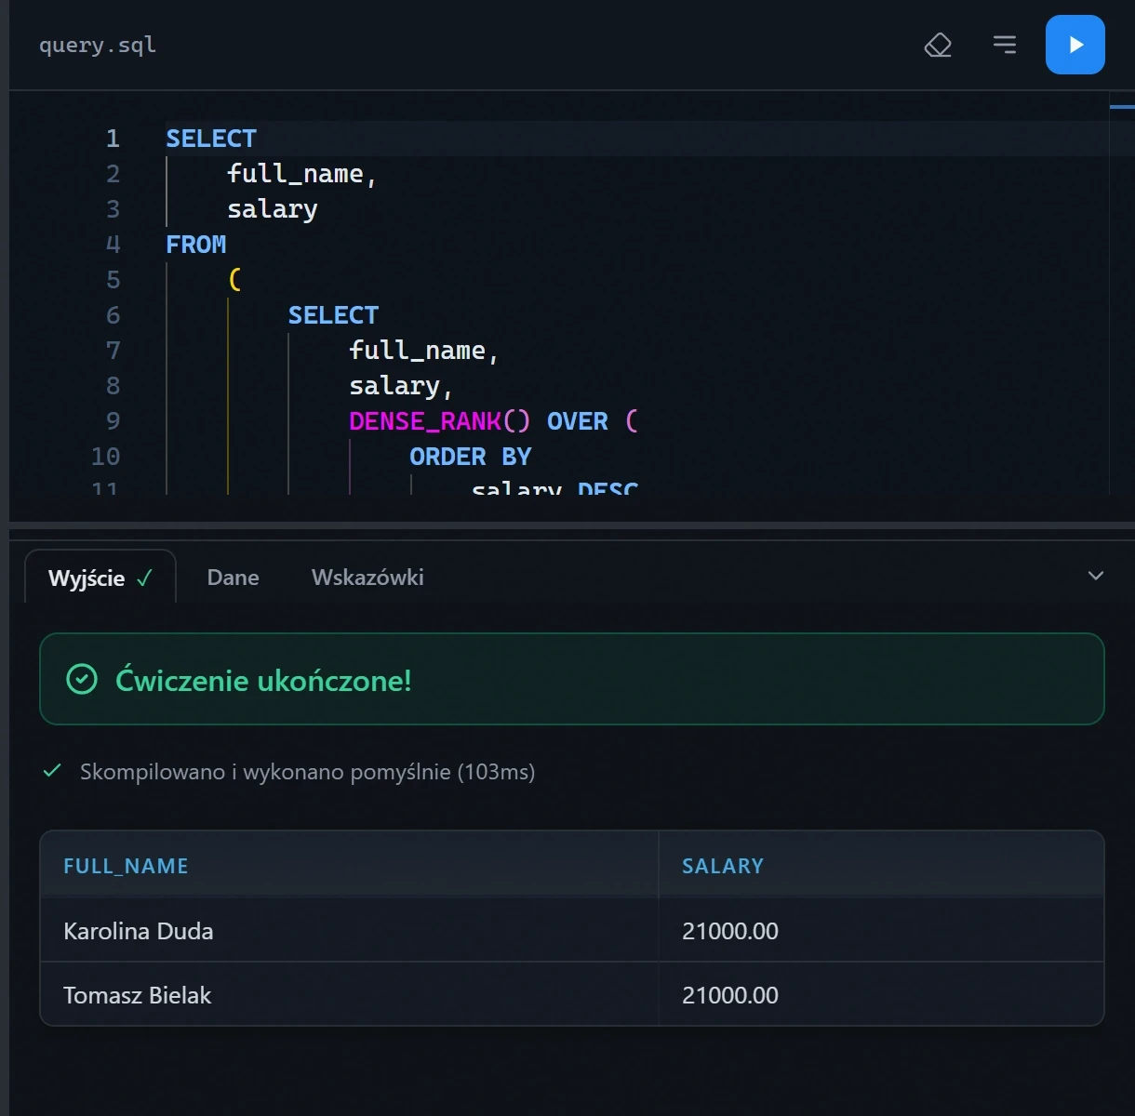Format the code using the lines icon
This screenshot has width=1135, height=1116.
[1005, 45]
